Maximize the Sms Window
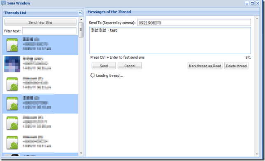The width and height of the screenshot is (265, 161). point(252,3)
